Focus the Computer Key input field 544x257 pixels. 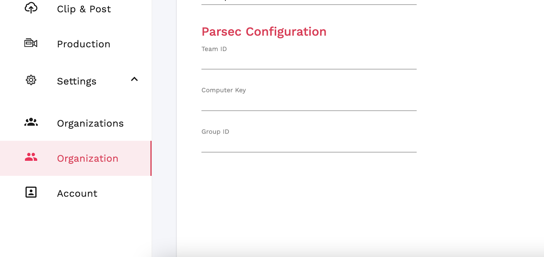click(x=309, y=104)
